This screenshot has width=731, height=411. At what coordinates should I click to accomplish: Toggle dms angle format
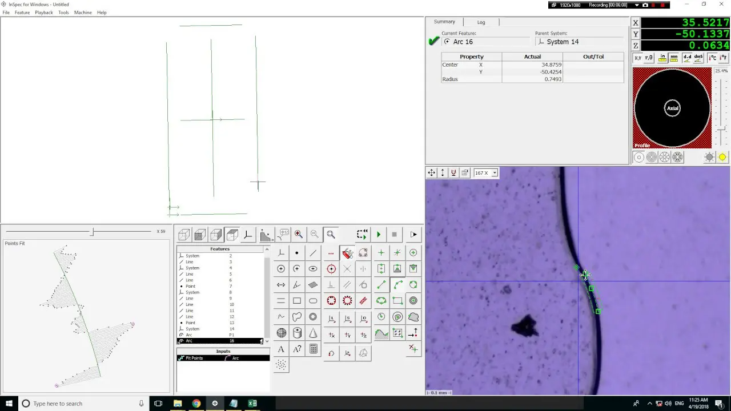[698, 58]
